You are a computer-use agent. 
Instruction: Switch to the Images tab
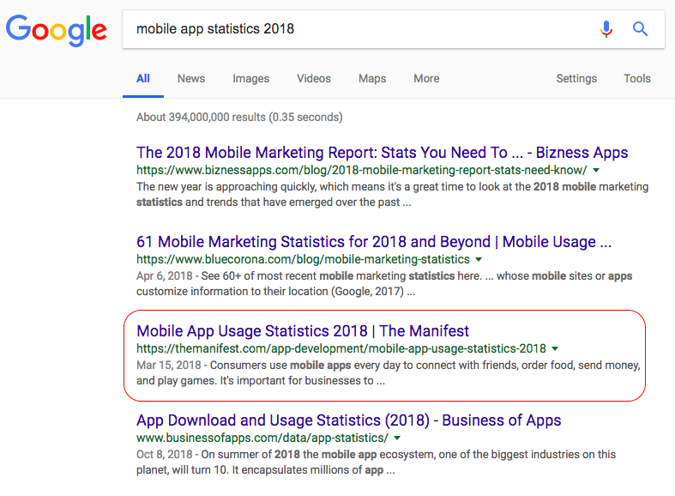point(250,78)
